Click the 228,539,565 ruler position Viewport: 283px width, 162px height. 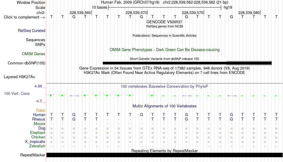(80, 13)
